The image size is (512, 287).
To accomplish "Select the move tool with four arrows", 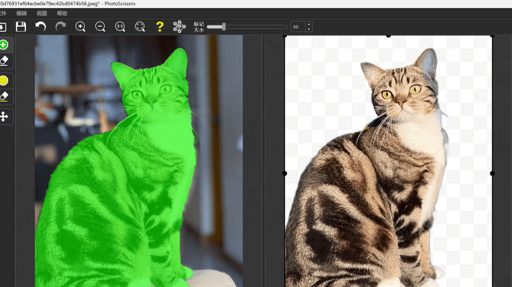I will click(x=4, y=116).
